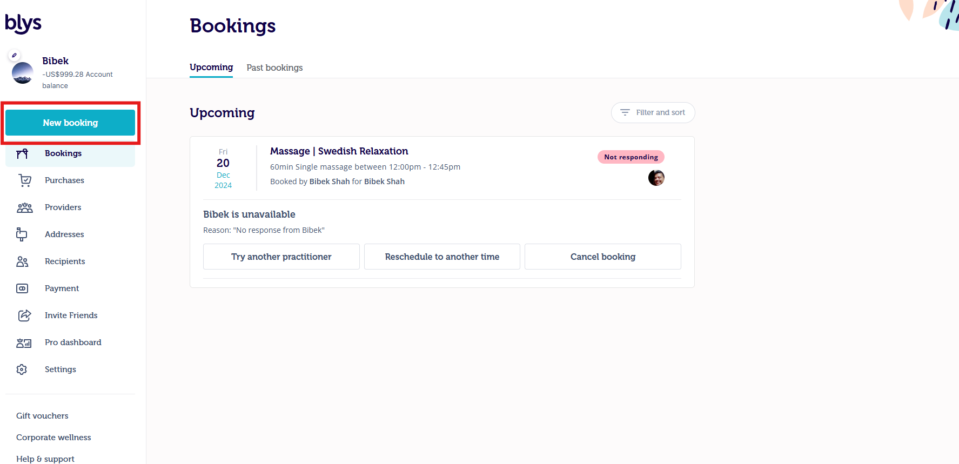Click the Purchases cart icon
959x464 pixels.
(25, 180)
